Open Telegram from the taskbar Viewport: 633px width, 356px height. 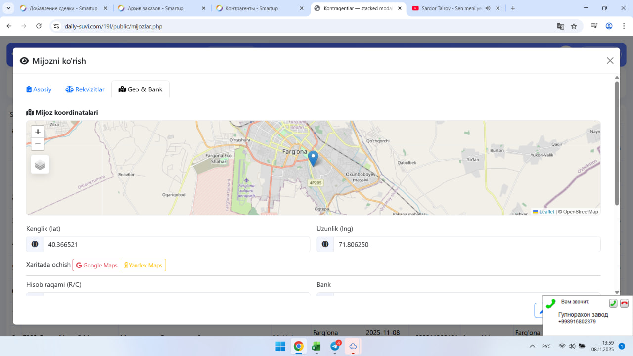point(335,346)
